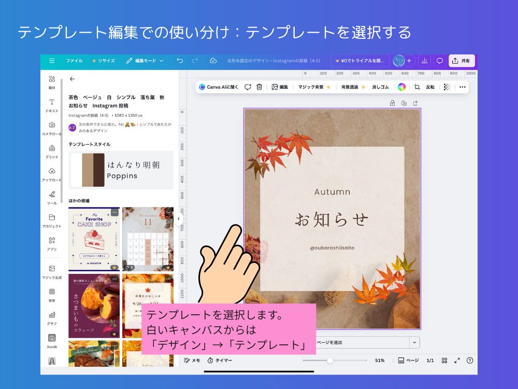Expand the ページを追加 dropdown arrow

[414, 342]
